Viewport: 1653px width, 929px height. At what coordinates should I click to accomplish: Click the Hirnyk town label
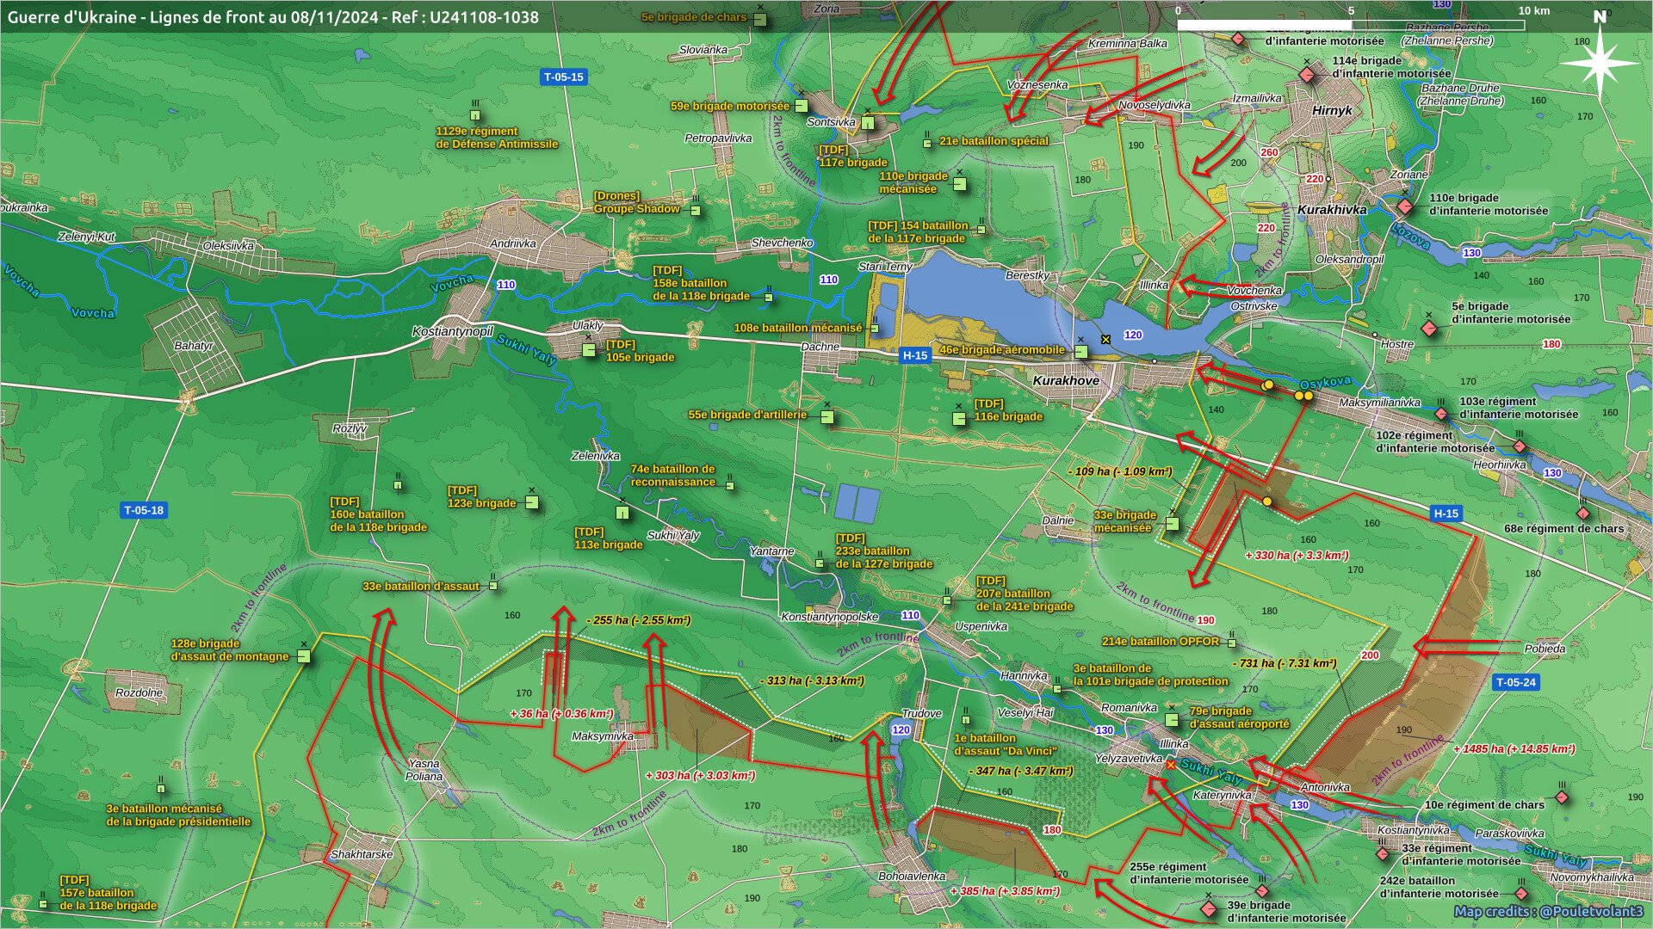tap(1332, 110)
